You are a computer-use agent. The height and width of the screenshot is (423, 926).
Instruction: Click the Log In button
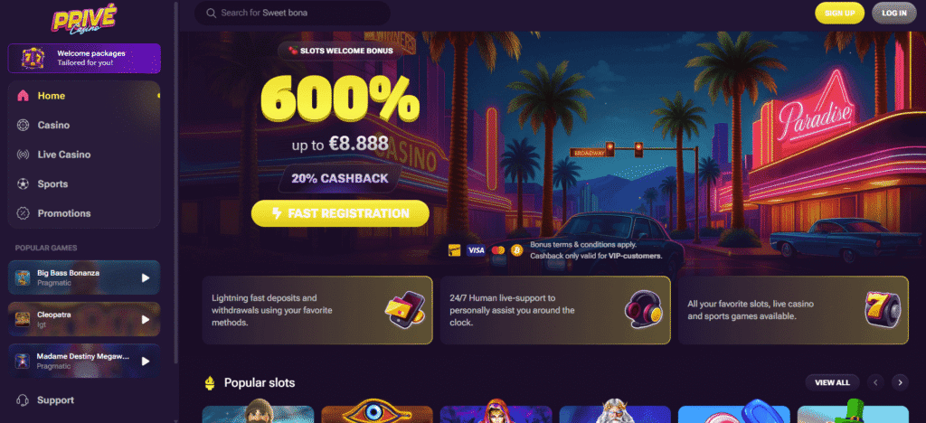(894, 13)
